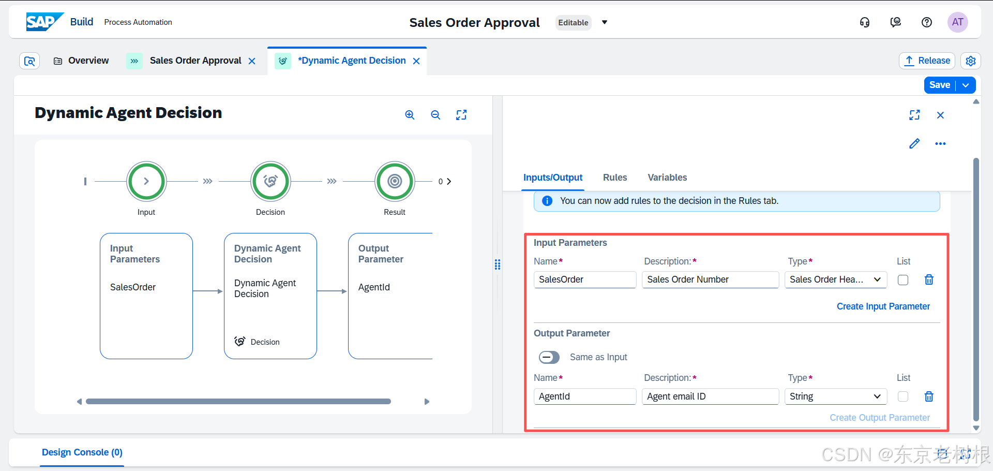
Task: Click the diagram scrollbar left arrow
Action: (x=79, y=402)
